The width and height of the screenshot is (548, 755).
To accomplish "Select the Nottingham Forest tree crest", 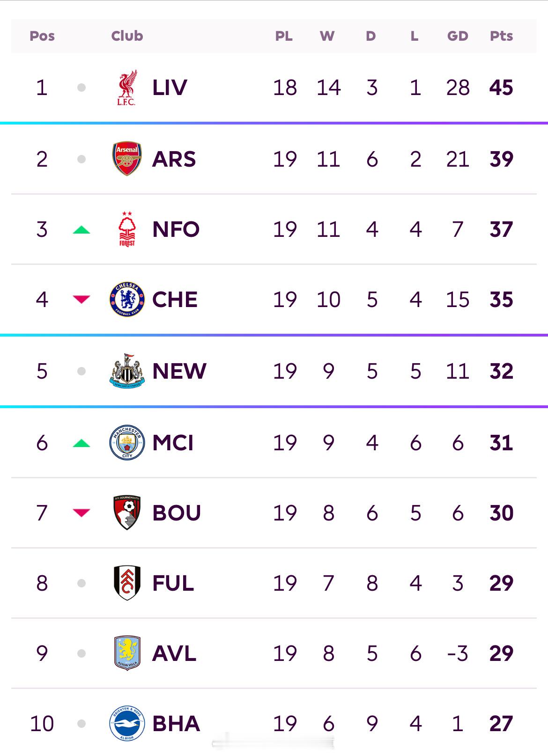I will pyautogui.click(x=127, y=229).
